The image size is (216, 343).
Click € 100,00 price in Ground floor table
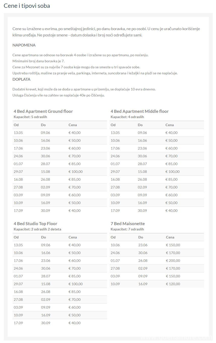pyautogui.click(x=76, y=172)
